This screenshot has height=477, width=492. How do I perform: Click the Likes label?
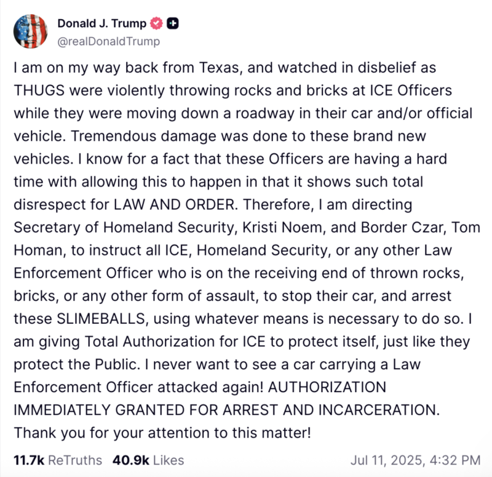[169, 460]
